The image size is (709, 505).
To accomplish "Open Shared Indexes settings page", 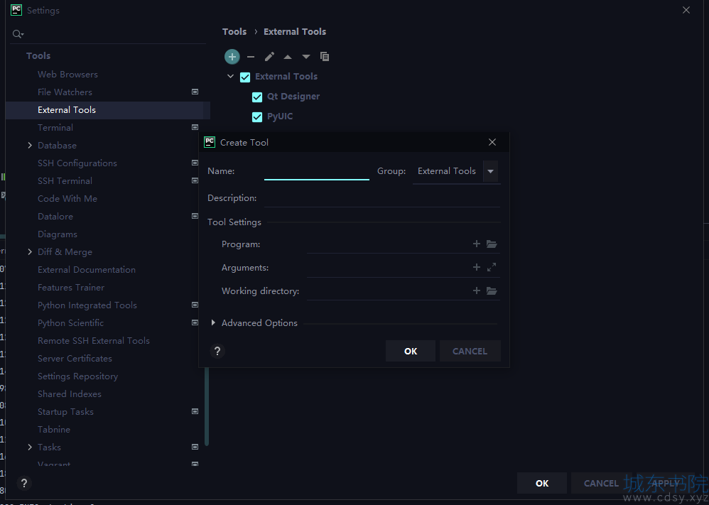I will click(x=69, y=393).
